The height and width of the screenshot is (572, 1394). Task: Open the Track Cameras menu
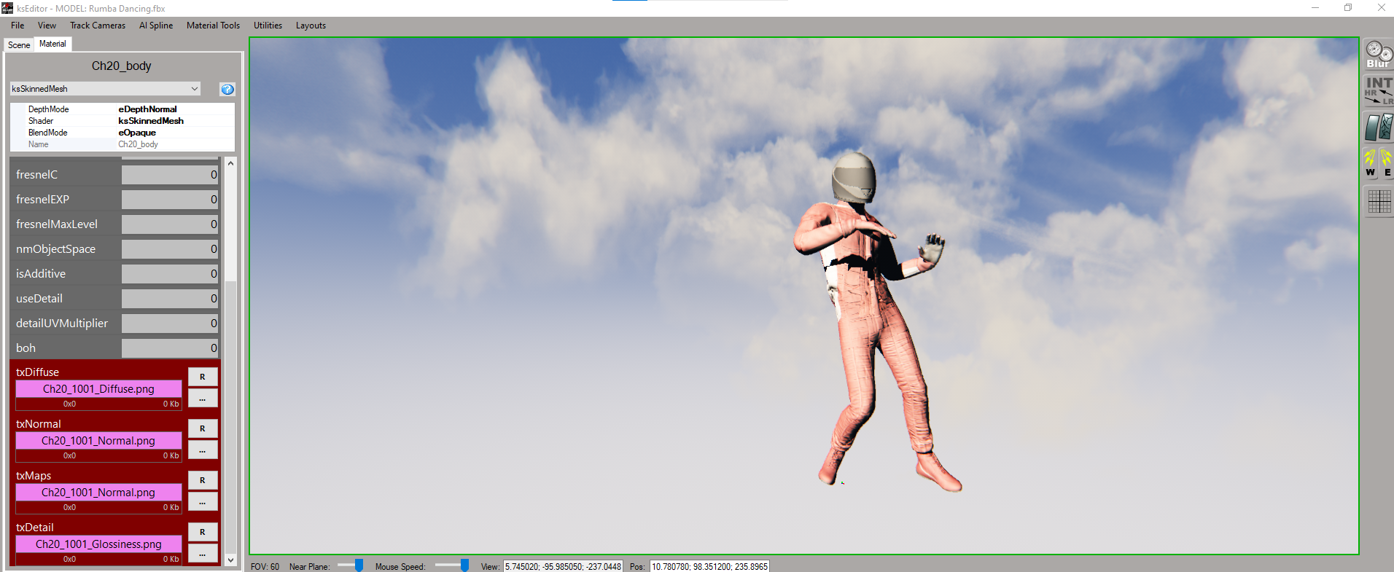pyautogui.click(x=98, y=26)
